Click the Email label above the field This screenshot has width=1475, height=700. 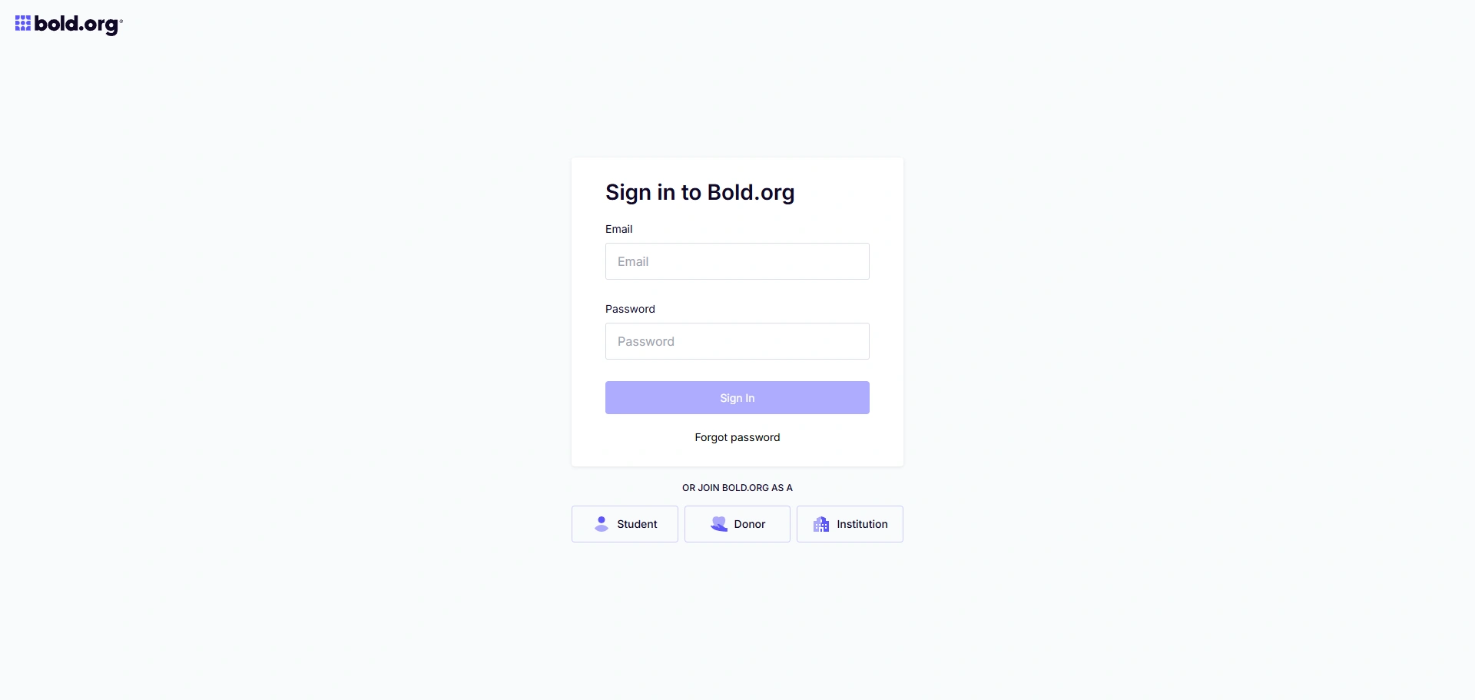[x=618, y=229]
